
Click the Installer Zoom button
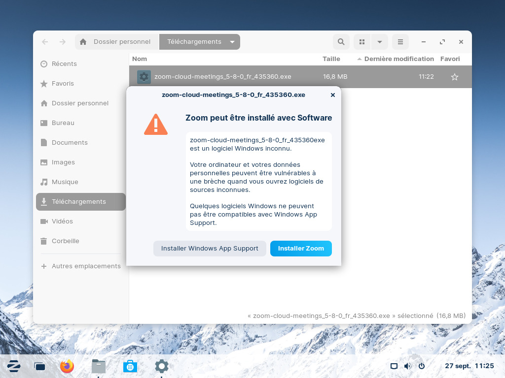301,249
